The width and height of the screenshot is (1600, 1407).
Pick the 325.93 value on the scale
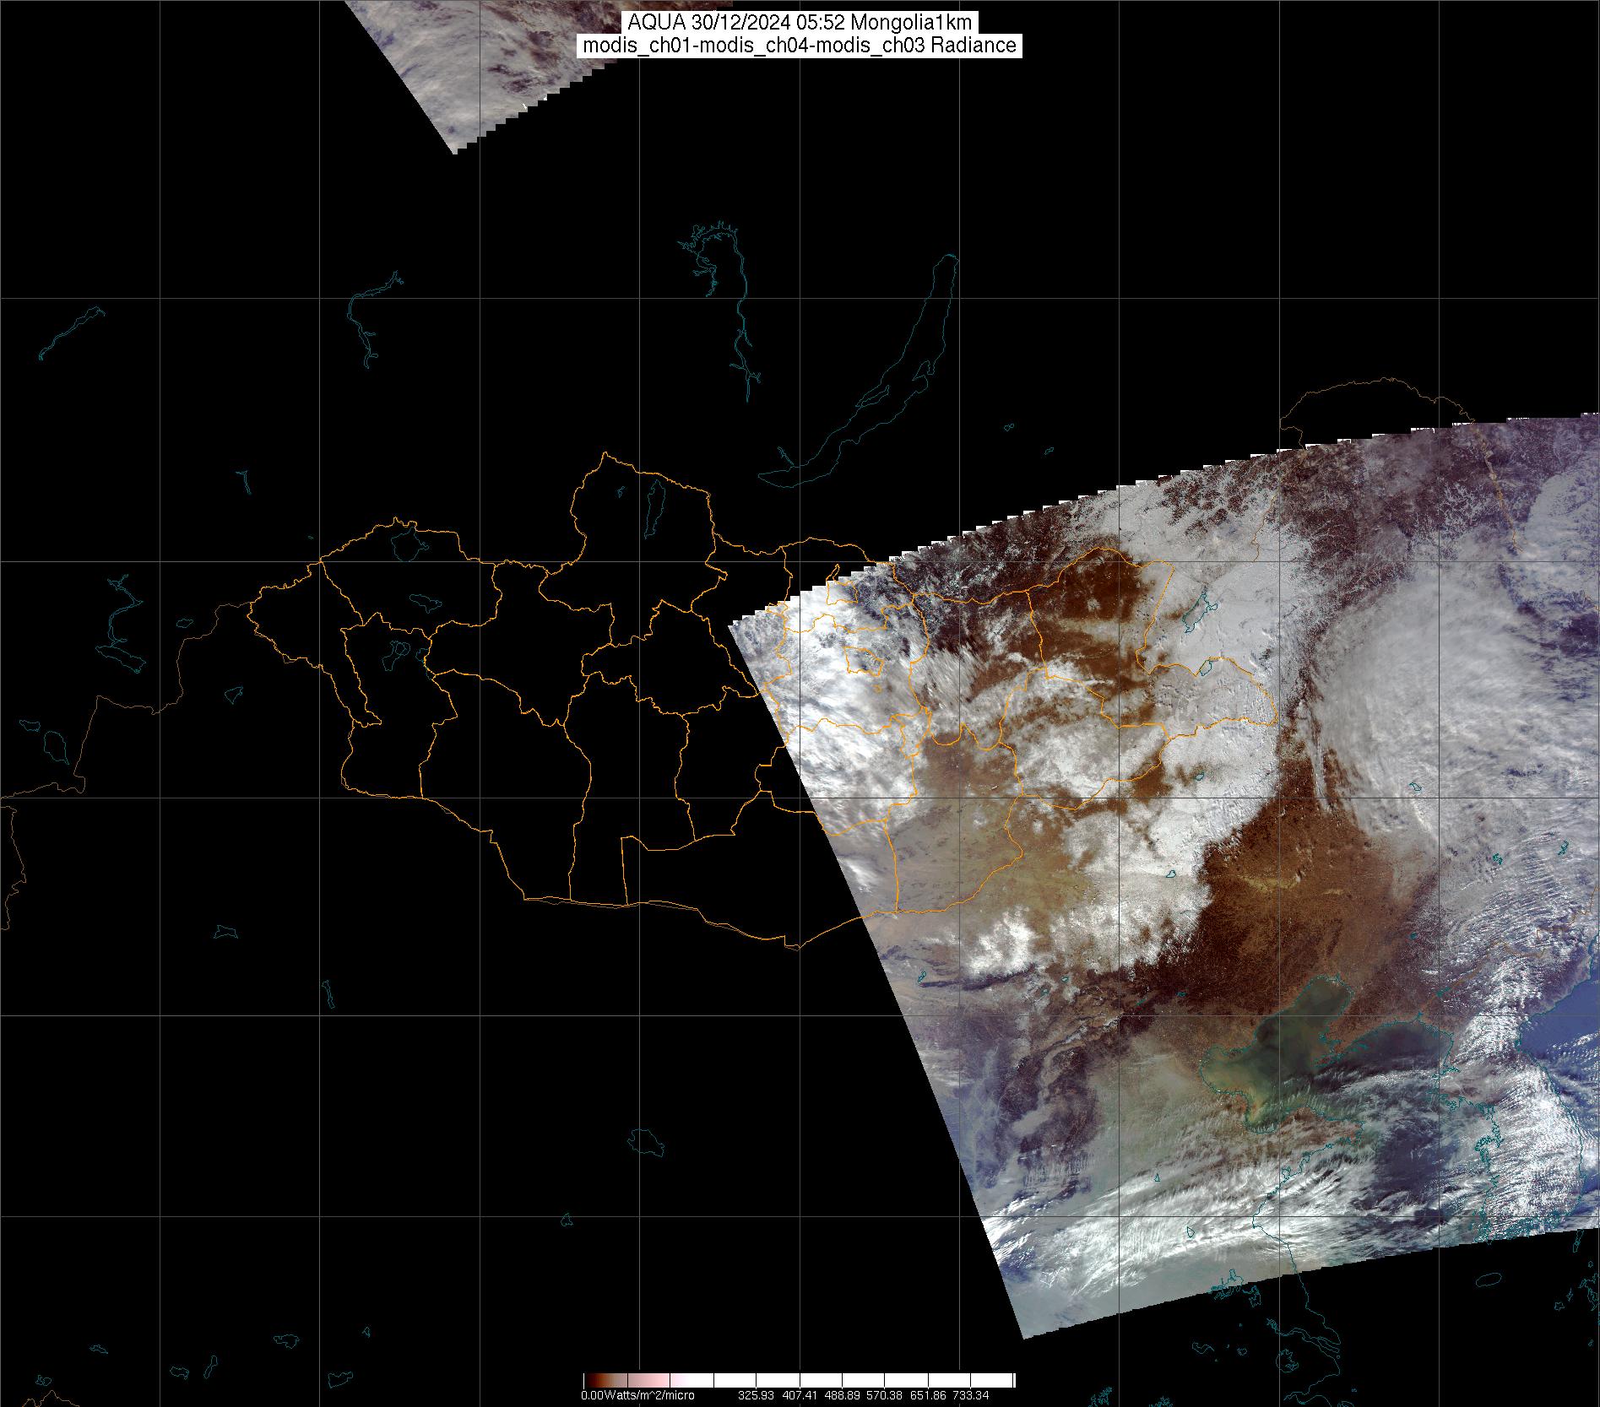coord(757,1395)
